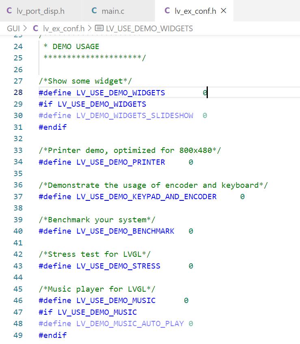The image size is (300, 344).
Task: Click the 0 value after LV_USE_DEMO_BENCHMARK
Action: tap(191, 231)
